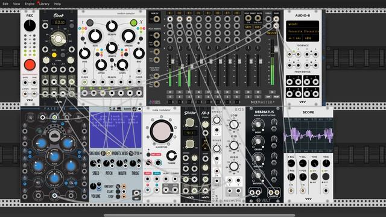Viewport: 386px width, 217px height.
Task: Click the STOP button on SAM module
Action: coord(118,197)
